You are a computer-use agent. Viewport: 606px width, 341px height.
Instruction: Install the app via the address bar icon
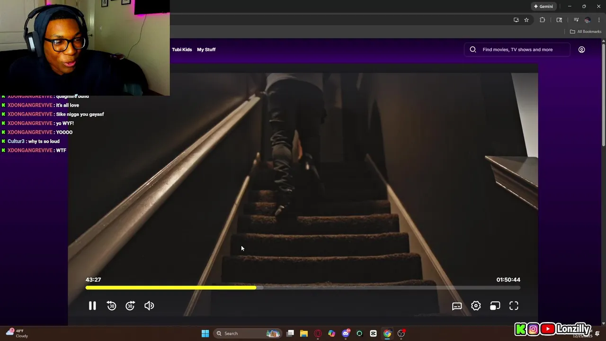[x=516, y=20]
